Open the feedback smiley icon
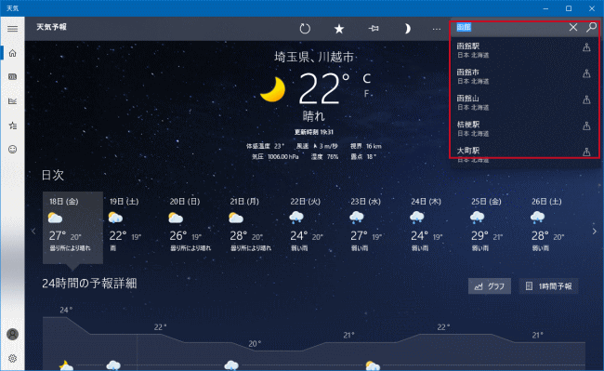This screenshot has height=371, width=604. (12, 149)
